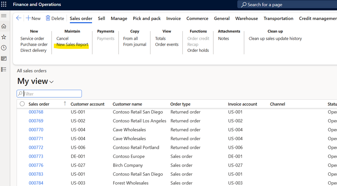337x186 pixels.
Task: Sort by Sales order column arrow
Action: (x=65, y=104)
